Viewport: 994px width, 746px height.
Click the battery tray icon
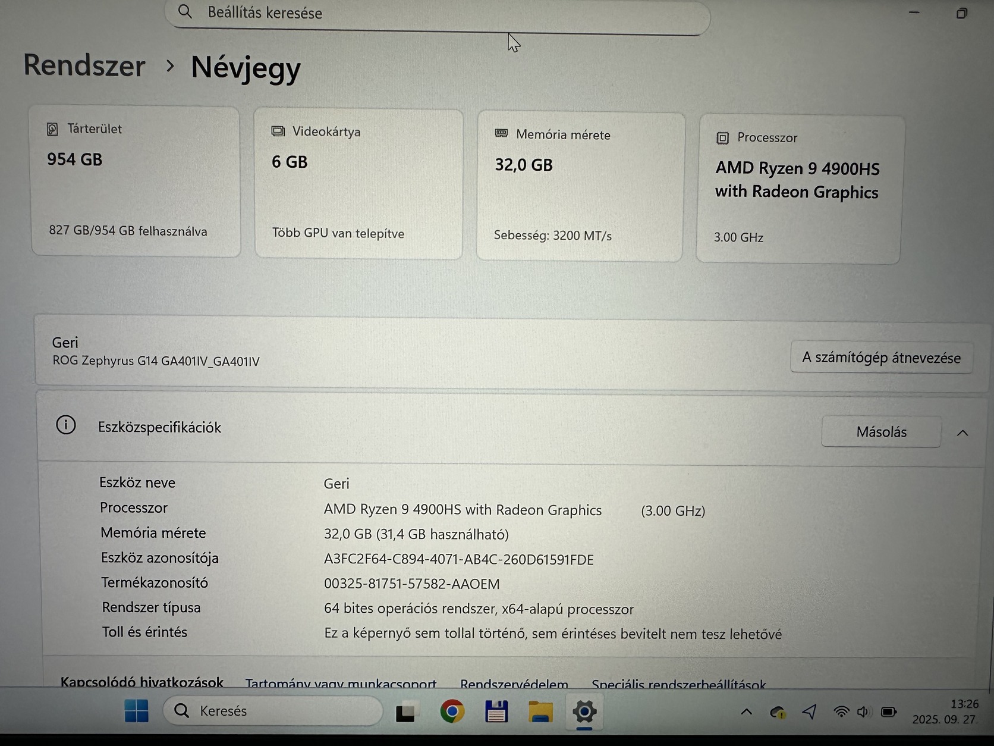(889, 712)
